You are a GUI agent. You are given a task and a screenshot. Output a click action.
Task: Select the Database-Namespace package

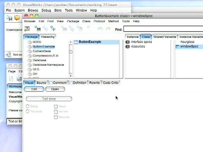[x=48, y=65]
